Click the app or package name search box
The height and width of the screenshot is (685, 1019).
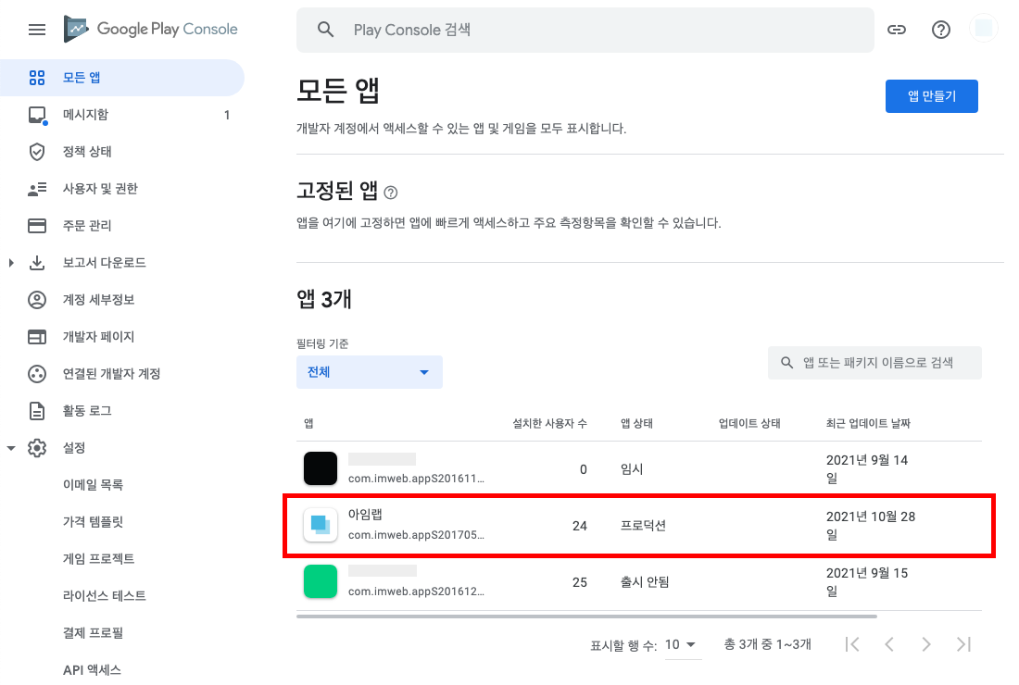876,363
